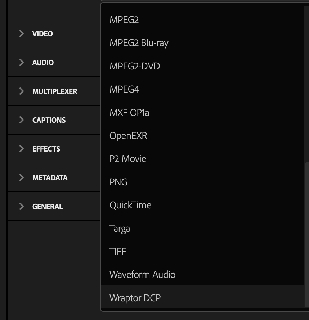This screenshot has width=309, height=320.
Task: Expand the AUDIO section chevron
Action: click(x=22, y=62)
